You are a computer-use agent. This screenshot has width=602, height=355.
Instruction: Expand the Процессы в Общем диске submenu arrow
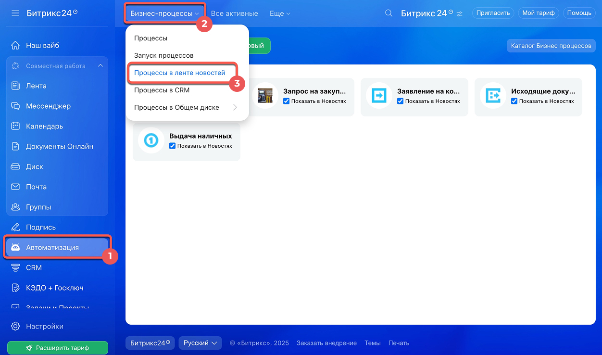tap(235, 107)
